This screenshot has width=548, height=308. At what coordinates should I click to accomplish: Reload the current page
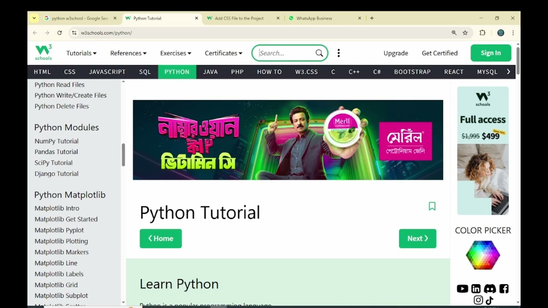[60, 33]
